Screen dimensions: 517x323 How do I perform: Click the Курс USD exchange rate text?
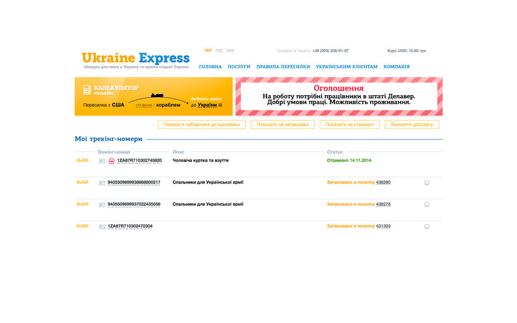406,51
